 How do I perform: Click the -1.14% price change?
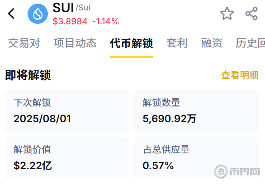point(106,21)
